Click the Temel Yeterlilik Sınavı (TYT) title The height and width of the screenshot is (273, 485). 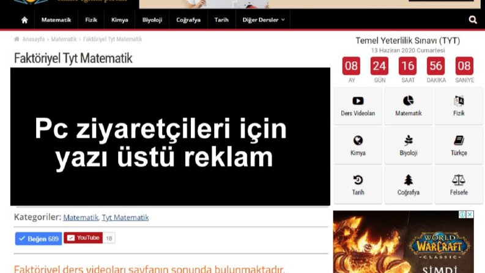tap(408, 40)
